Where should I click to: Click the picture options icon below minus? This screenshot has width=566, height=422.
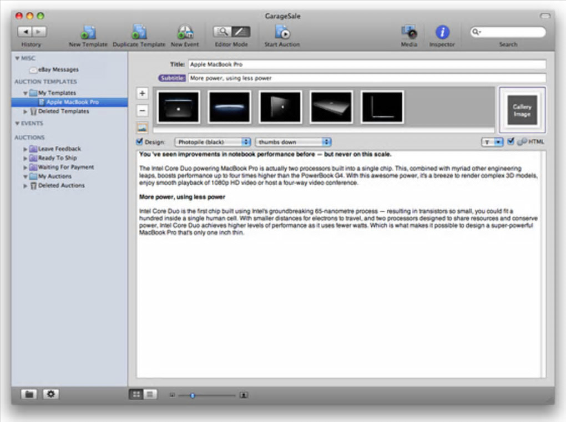coord(142,128)
